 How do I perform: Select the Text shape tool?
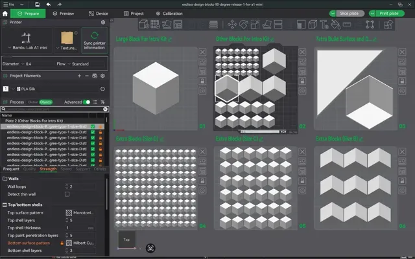coord(324,25)
